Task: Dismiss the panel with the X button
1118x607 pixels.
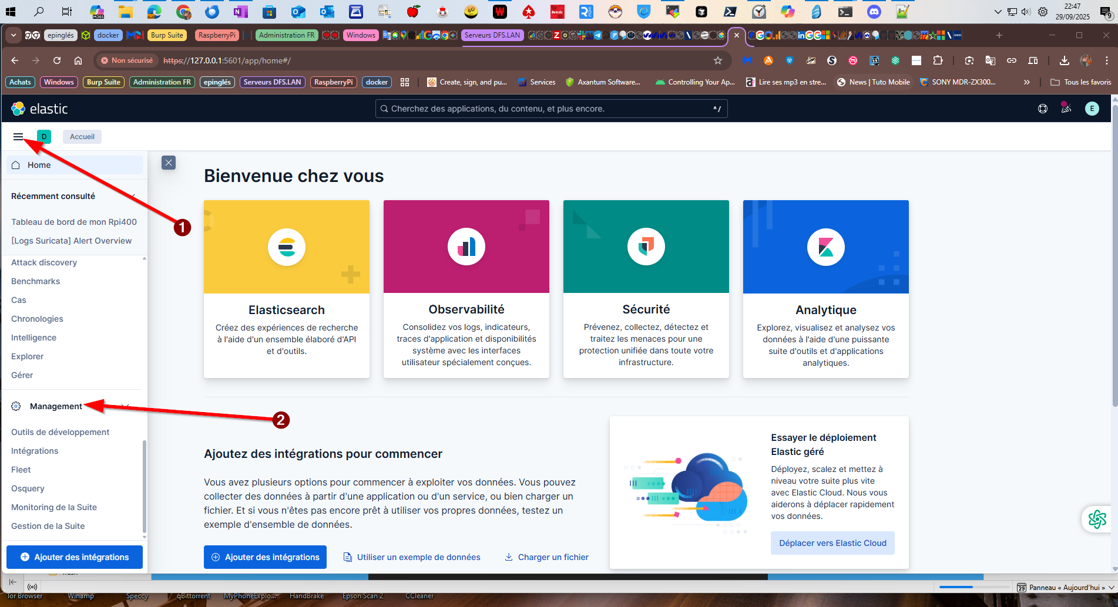Action: pyautogui.click(x=169, y=163)
